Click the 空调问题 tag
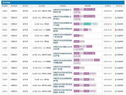The width and height of the screenshot is (126, 95). [x=77, y=19]
